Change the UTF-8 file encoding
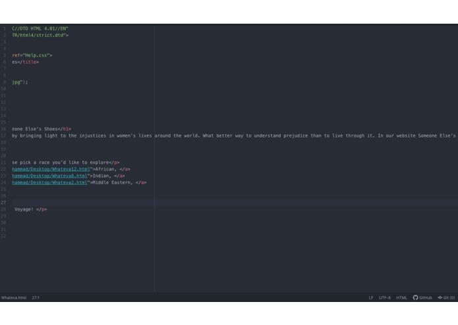The height and width of the screenshot is (325, 458). coord(385,297)
